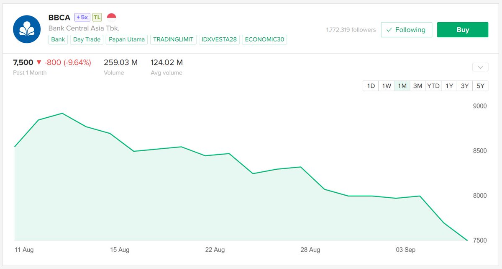Select the 1M time range
Viewport: 502px width, 269px height.
[x=402, y=86]
